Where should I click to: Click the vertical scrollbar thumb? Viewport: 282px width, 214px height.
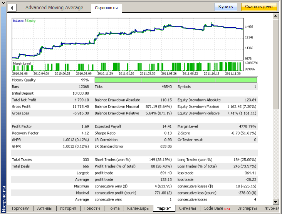pos(275,64)
